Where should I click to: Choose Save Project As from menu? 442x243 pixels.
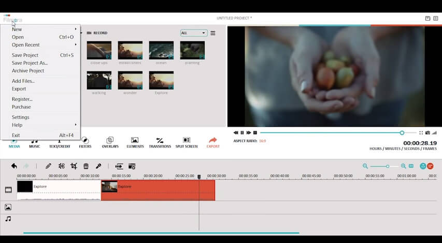[30, 63]
